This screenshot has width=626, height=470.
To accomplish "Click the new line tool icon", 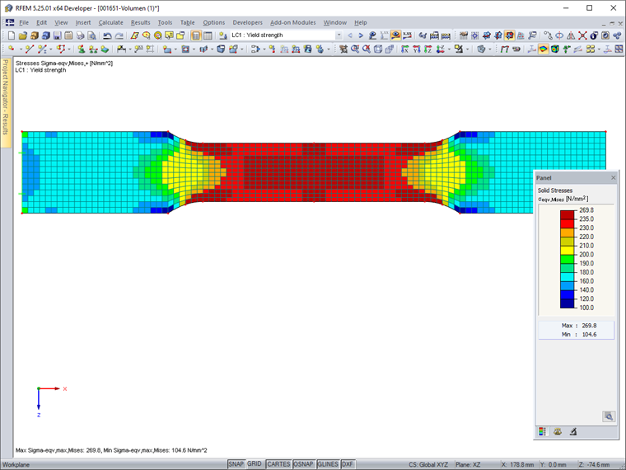I will pyautogui.click(x=29, y=49).
